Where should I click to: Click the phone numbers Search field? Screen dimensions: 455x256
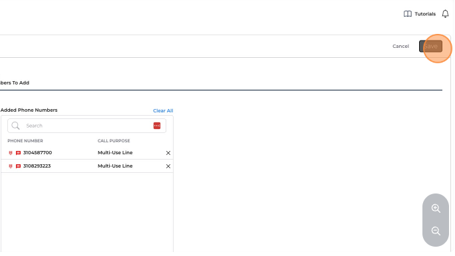[x=86, y=126]
